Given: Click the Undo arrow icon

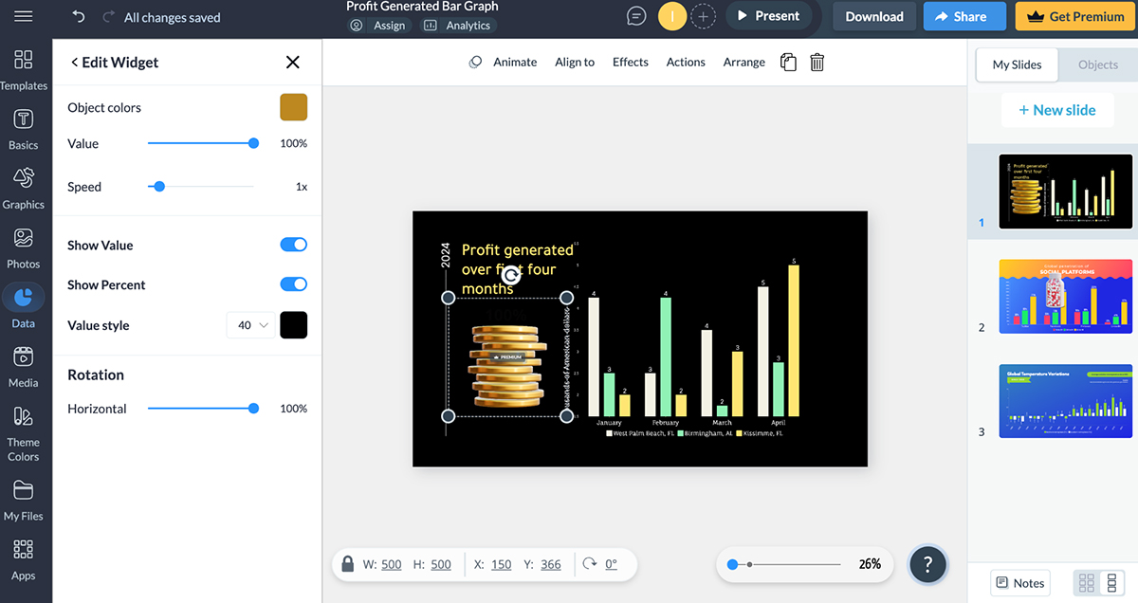Looking at the screenshot, I should (78, 15).
